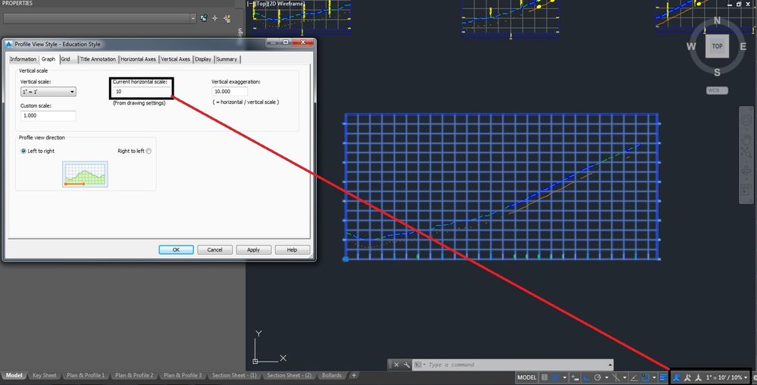Toggle 2D object snap icon
The image size is (757, 385).
(646, 377)
